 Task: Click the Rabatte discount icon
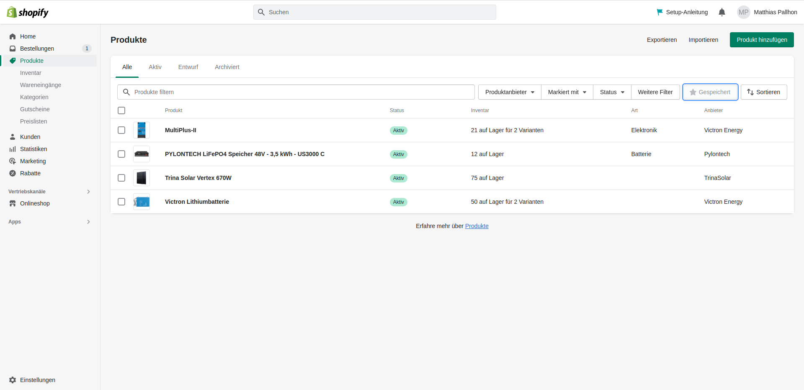(x=13, y=173)
